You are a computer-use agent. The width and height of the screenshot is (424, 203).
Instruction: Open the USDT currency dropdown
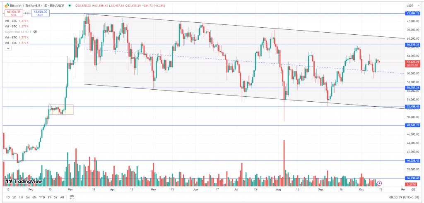(x=413, y=5)
